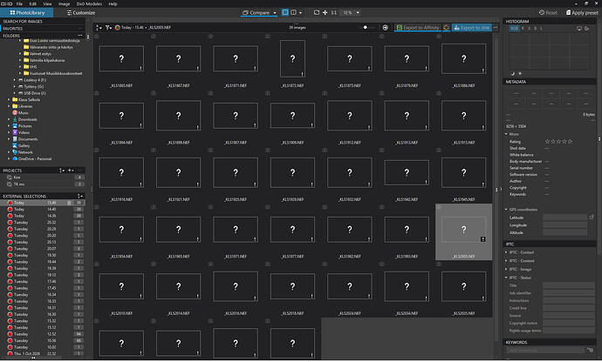Open the 12 % zoom level dropdown
Image resolution: width=602 pixels, height=362 pixels.
point(352,13)
